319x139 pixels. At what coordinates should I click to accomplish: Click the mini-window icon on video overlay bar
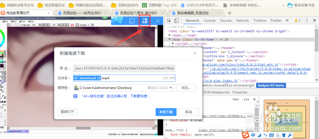tap(132, 21)
